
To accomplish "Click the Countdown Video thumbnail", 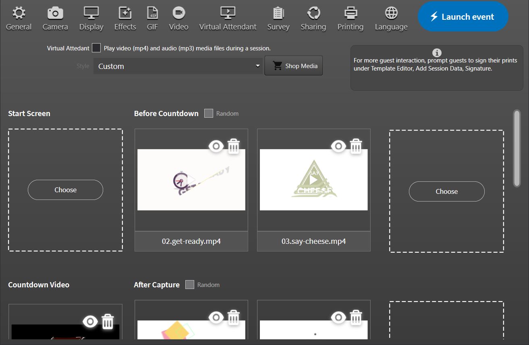I will (65, 332).
